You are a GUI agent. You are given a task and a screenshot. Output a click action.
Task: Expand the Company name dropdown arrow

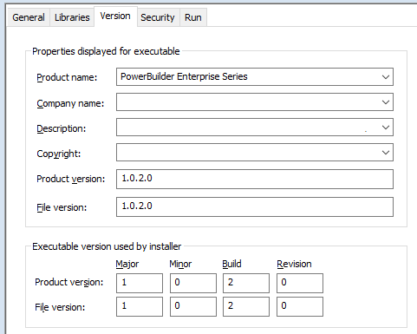tap(386, 102)
